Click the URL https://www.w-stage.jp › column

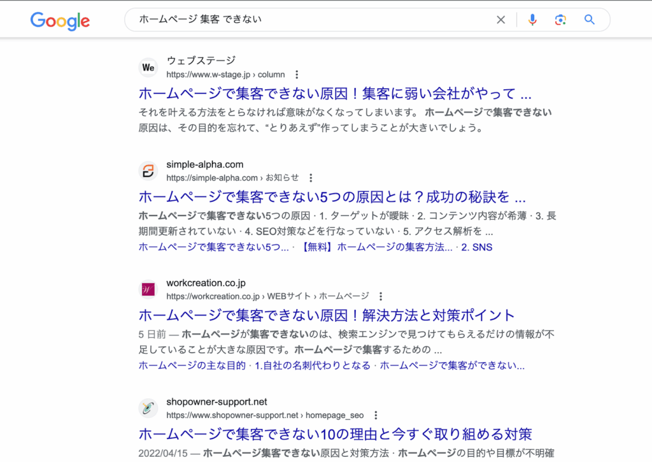(x=225, y=75)
